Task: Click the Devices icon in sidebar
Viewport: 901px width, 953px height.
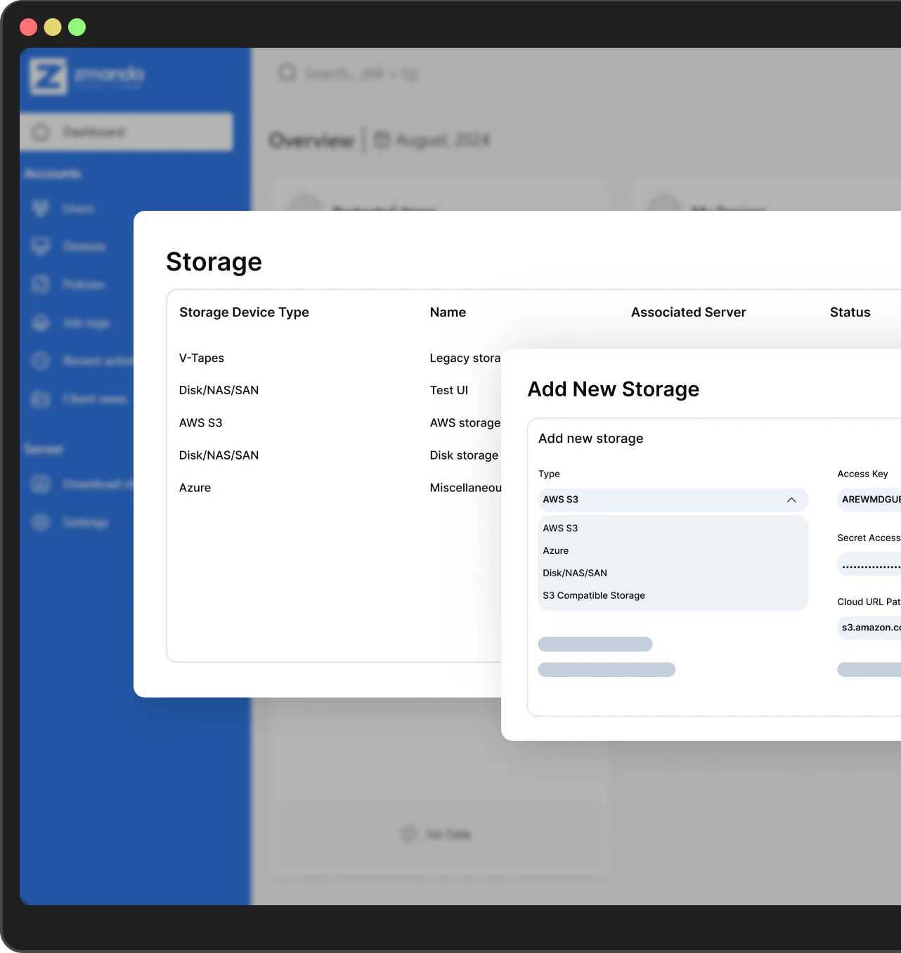Action: (41, 246)
